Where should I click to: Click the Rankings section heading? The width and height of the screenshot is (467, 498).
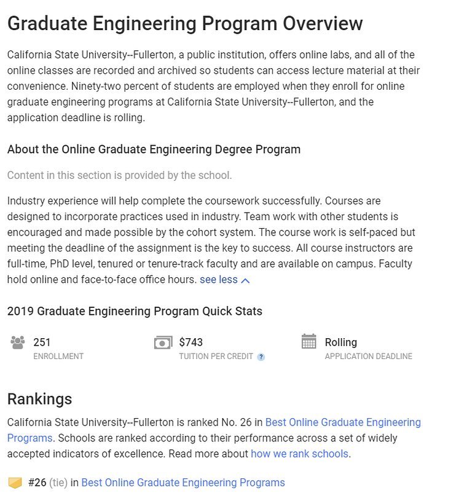(x=40, y=399)
